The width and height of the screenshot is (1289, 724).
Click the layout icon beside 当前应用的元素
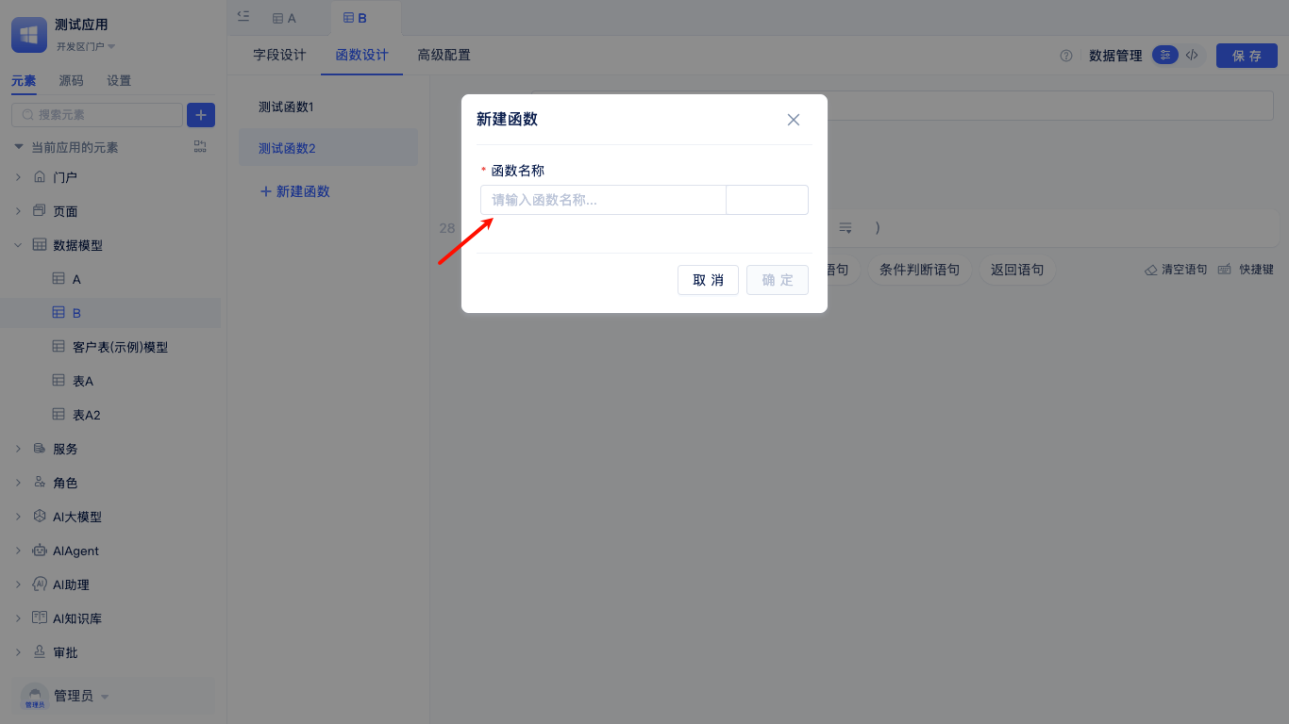click(x=200, y=147)
